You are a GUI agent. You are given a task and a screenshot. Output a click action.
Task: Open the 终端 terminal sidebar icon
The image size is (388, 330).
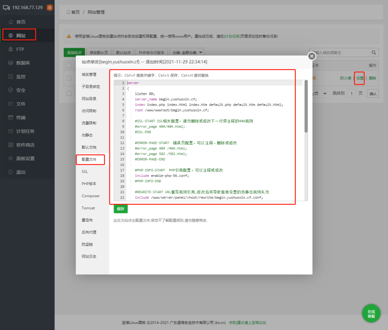click(x=11, y=117)
